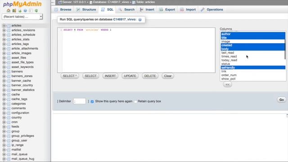Open the Insert tab
288x162 pixels.
click(147, 9)
